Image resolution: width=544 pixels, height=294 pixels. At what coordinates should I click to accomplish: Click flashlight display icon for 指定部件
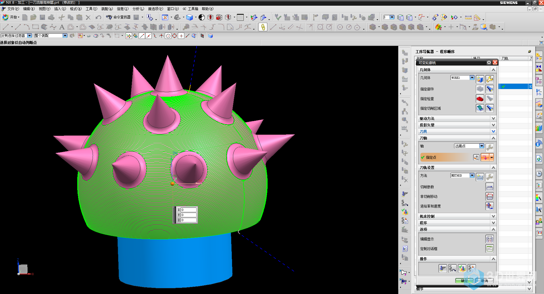(x=489, y=89)
